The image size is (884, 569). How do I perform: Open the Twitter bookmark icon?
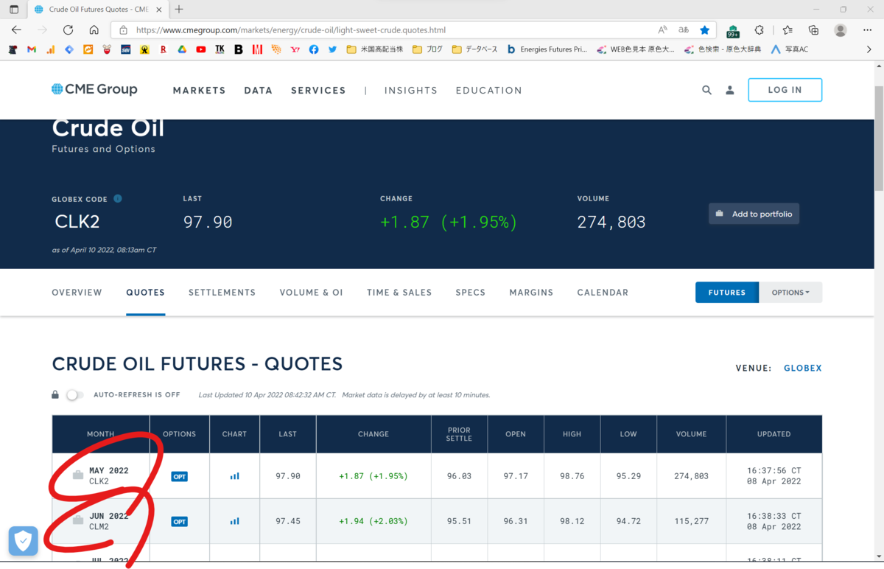click(333, 49)
